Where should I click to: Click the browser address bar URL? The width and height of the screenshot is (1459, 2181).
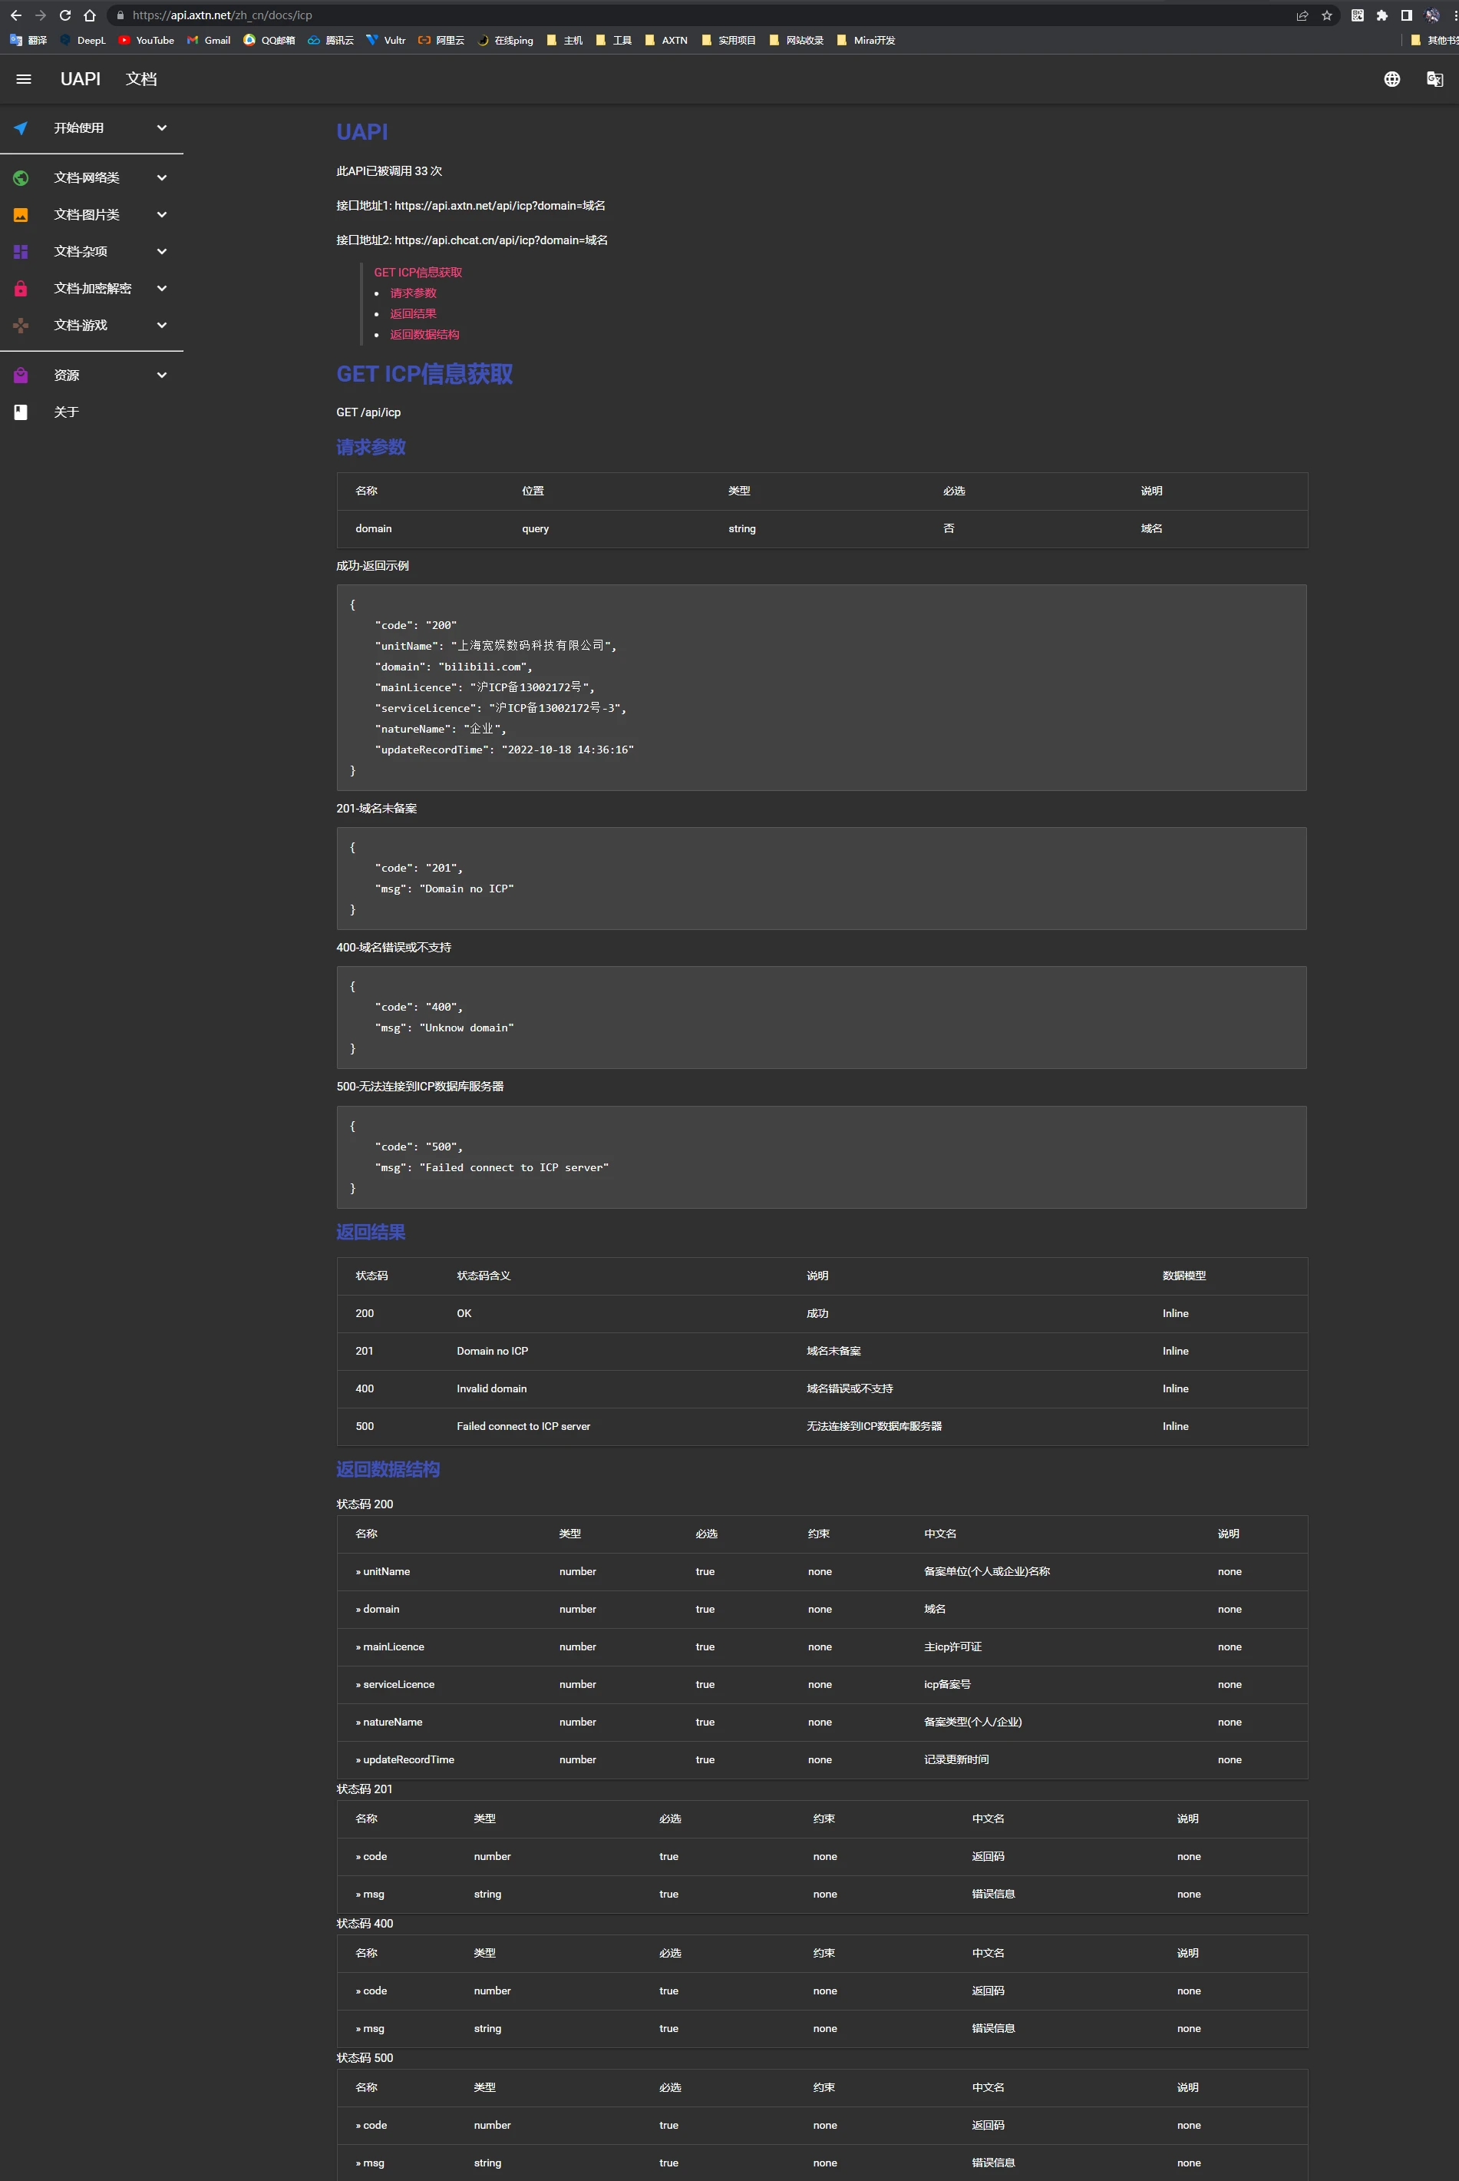(x=222, y=15)
